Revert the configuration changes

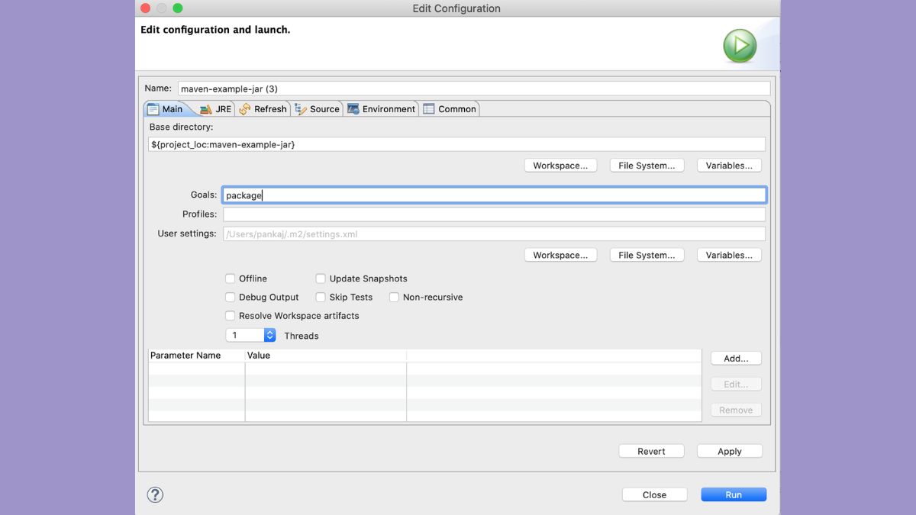pos(651,451)
